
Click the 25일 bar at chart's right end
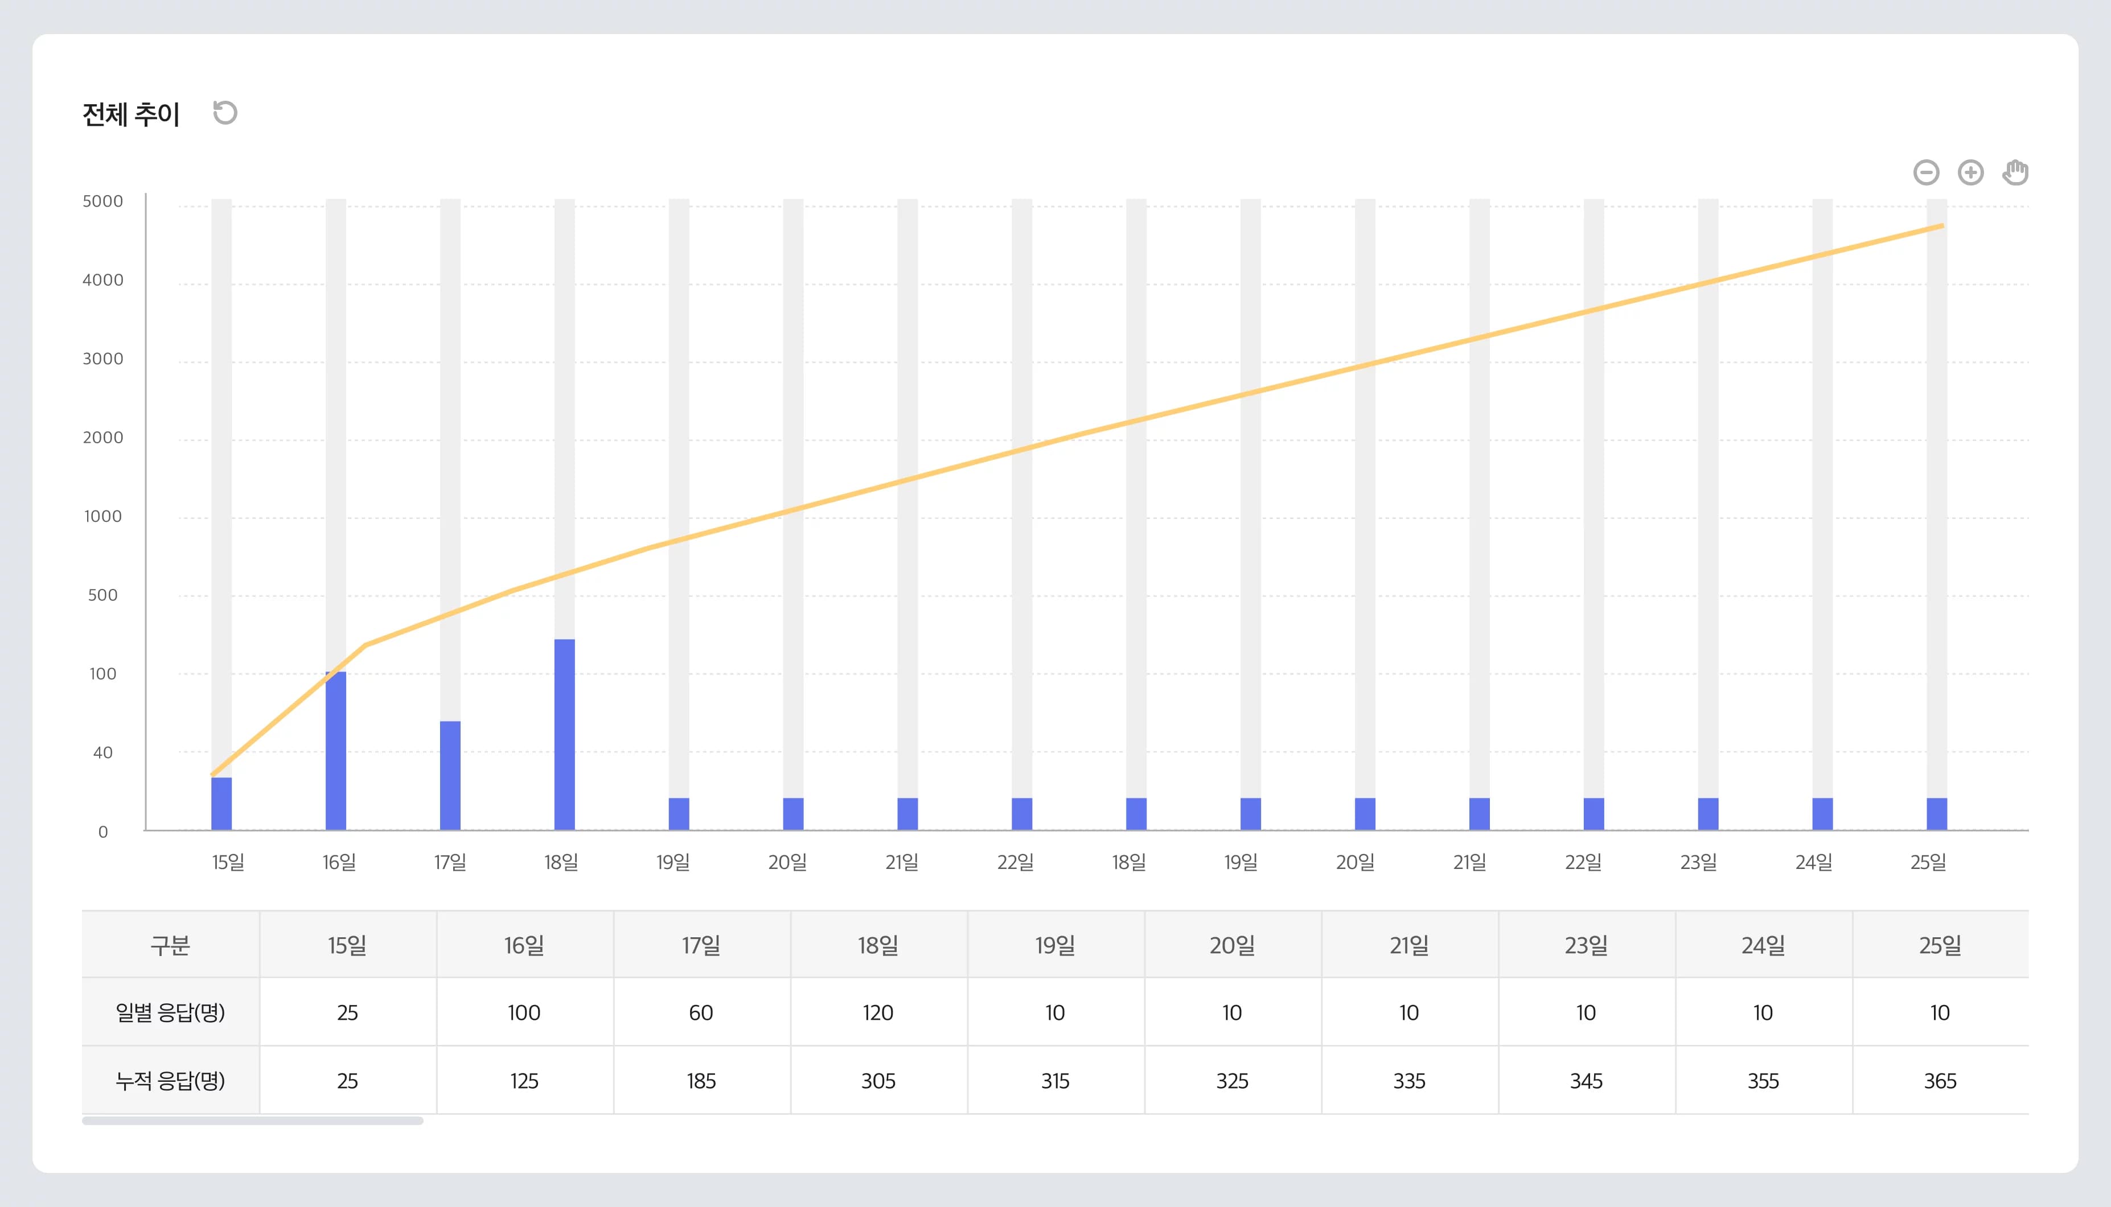1936,813
